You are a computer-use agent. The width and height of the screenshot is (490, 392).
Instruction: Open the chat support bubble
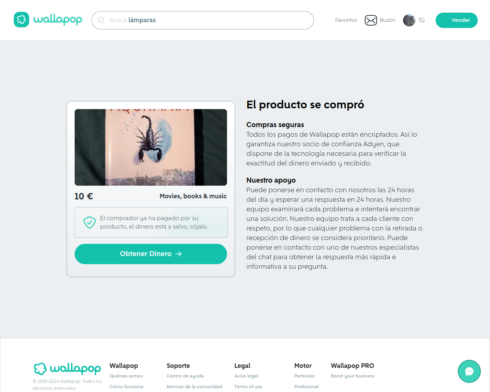(x=469, y=371)
